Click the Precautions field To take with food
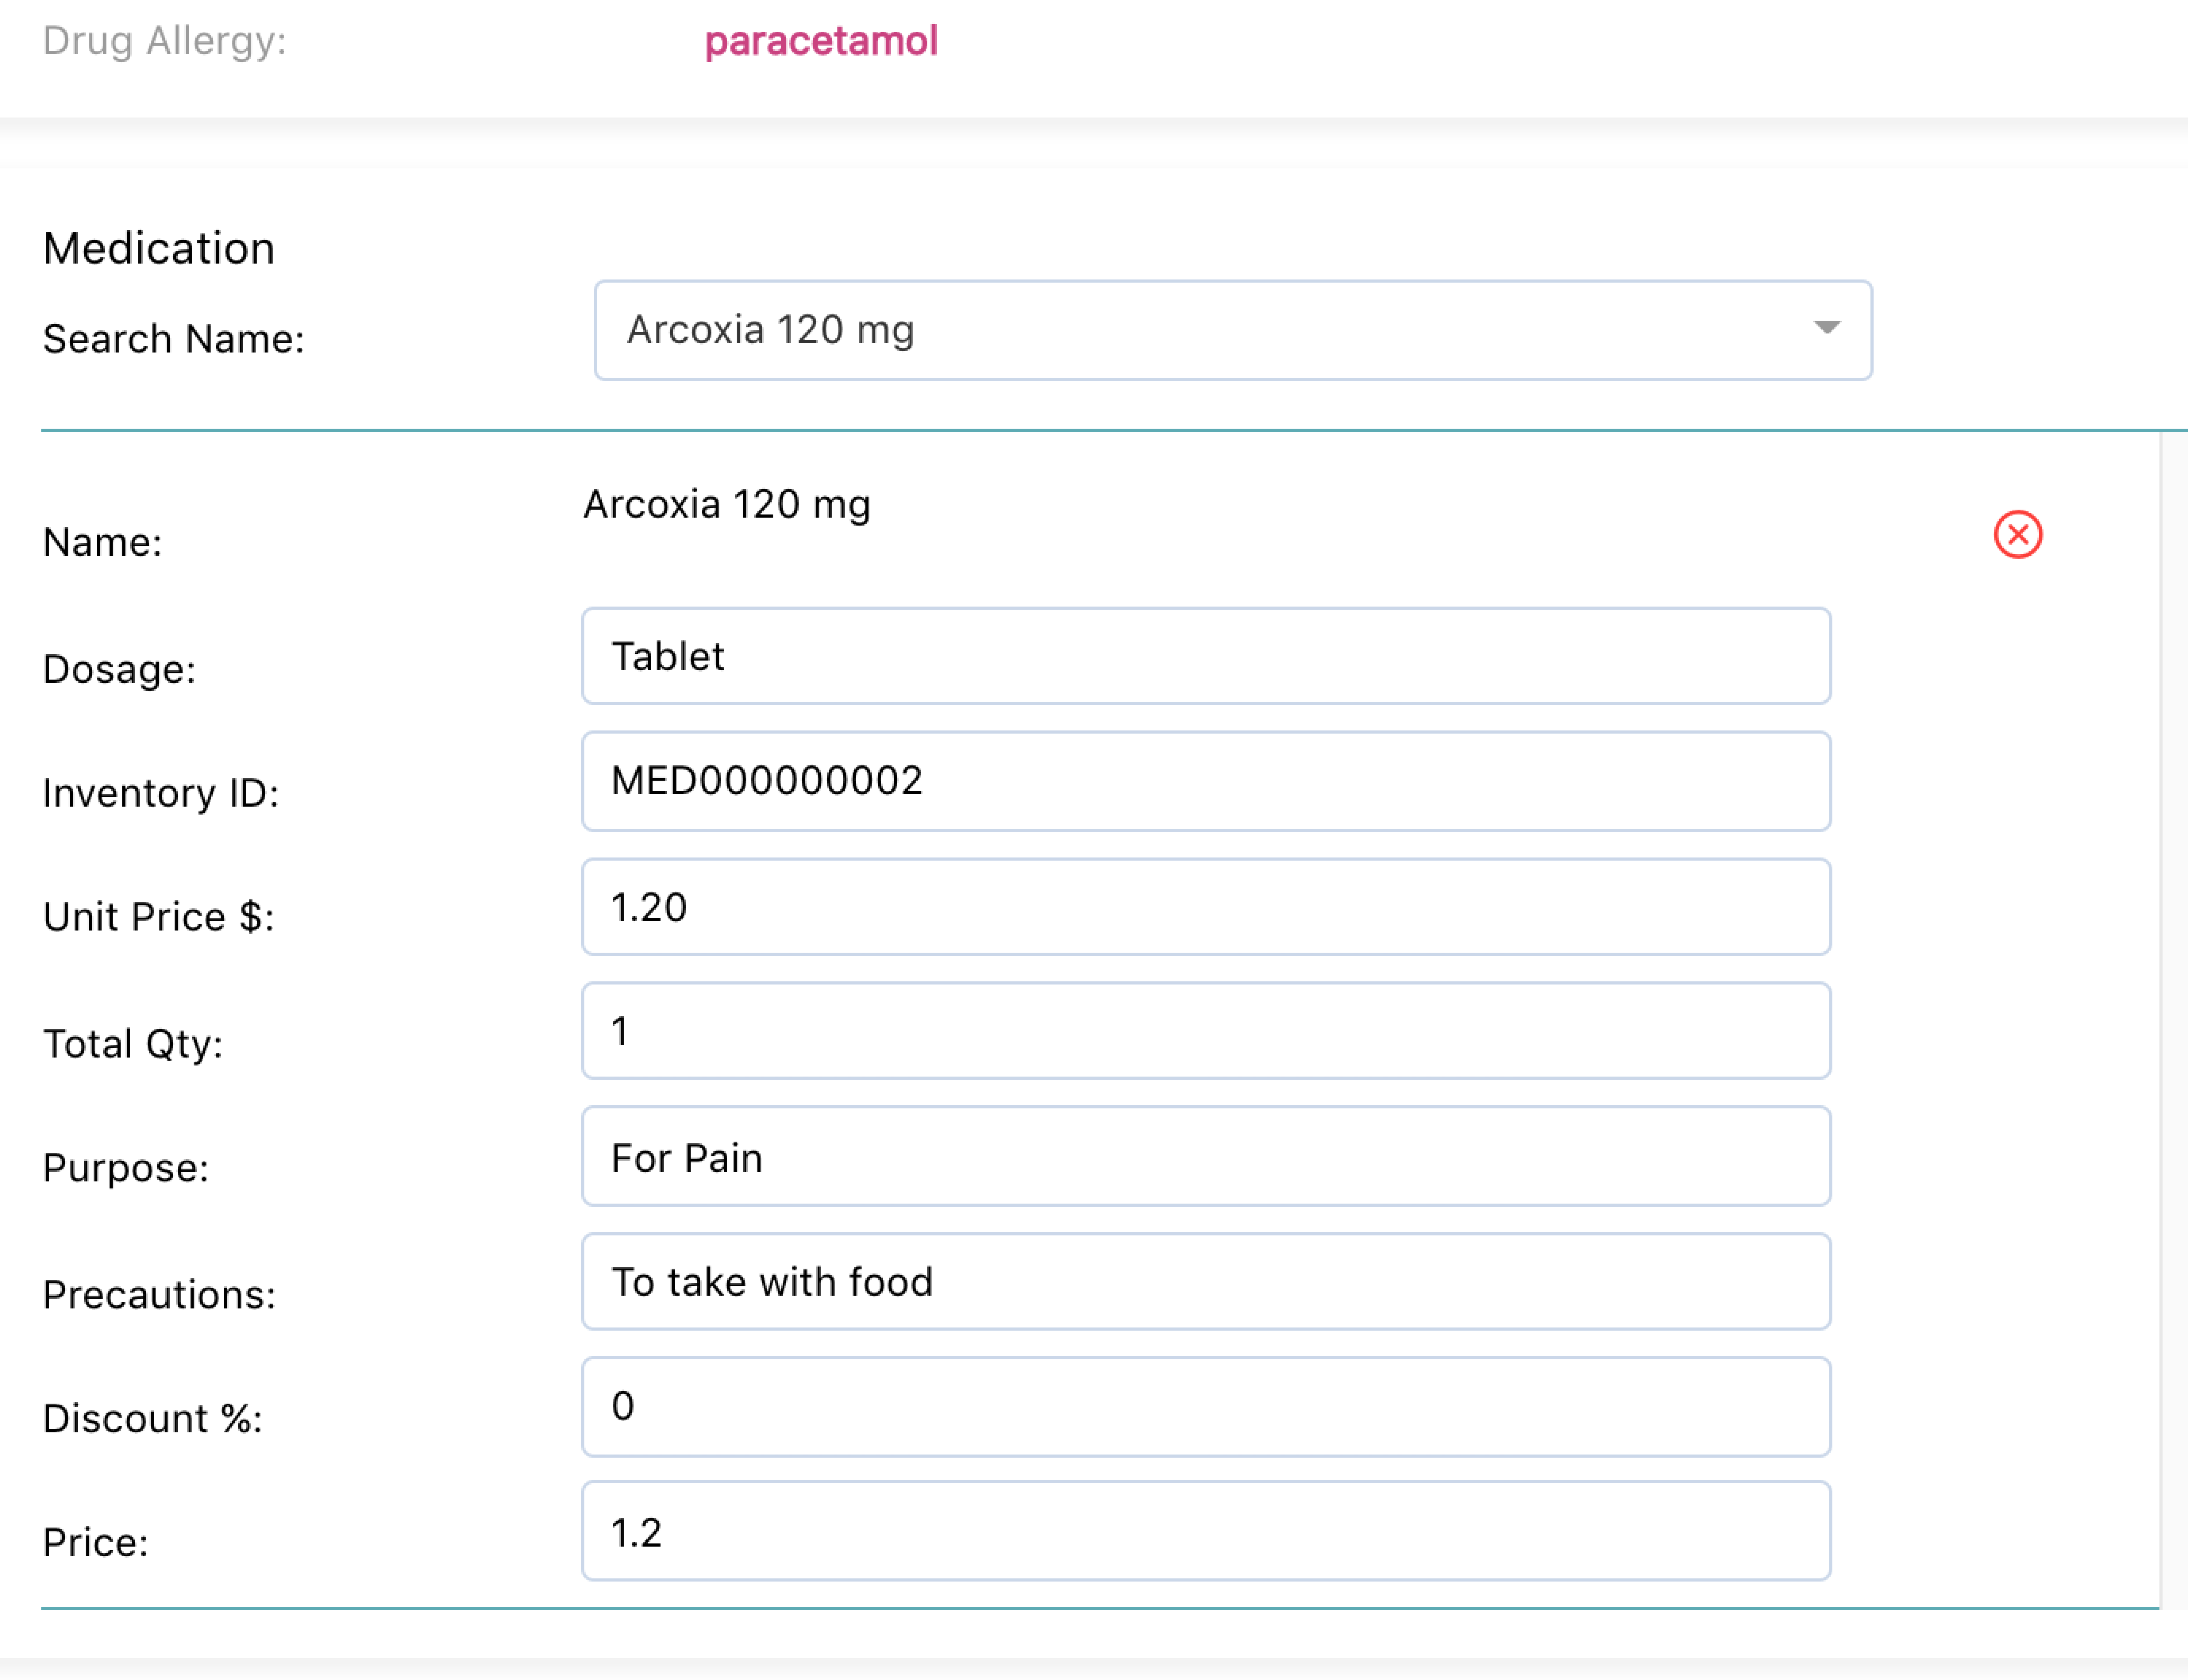The image size is (2188, 1680). (1206, 1282)
